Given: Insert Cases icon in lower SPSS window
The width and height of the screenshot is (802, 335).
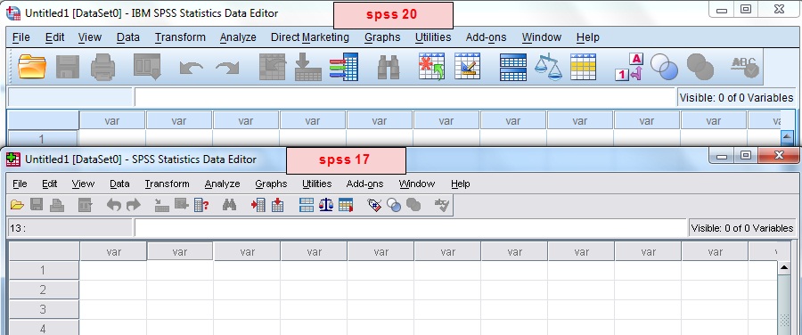Looking at the screenshot, I should (258, 206).
